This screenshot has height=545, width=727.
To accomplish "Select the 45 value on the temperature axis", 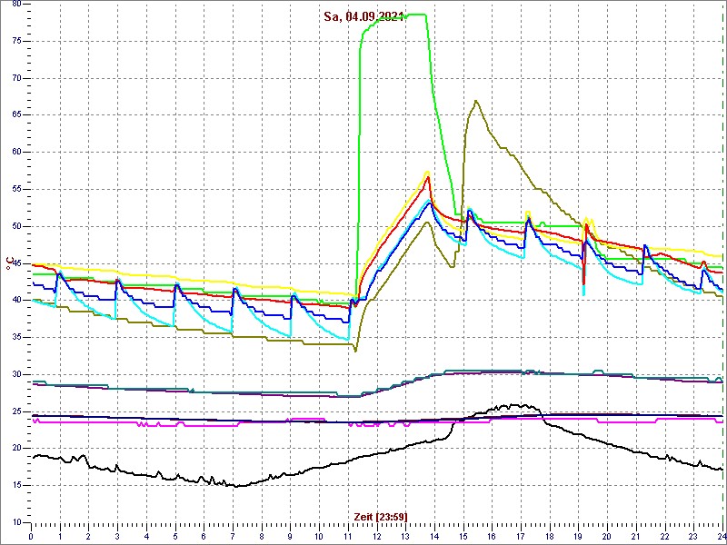I will pyautogui.click(x=16, y=263).
